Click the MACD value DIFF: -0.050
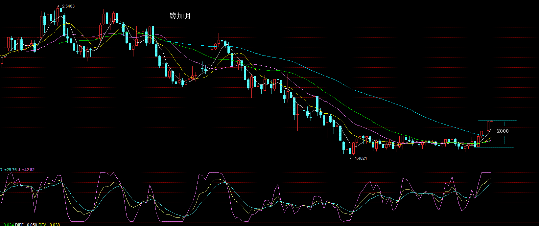Image resolution: width=539 pixels, height=226 pixels. tap(26, 224)
